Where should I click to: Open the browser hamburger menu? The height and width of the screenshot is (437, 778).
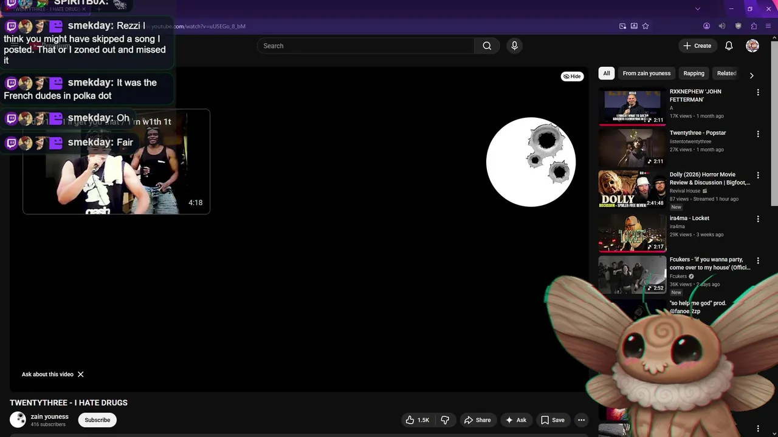pos(769,26)
